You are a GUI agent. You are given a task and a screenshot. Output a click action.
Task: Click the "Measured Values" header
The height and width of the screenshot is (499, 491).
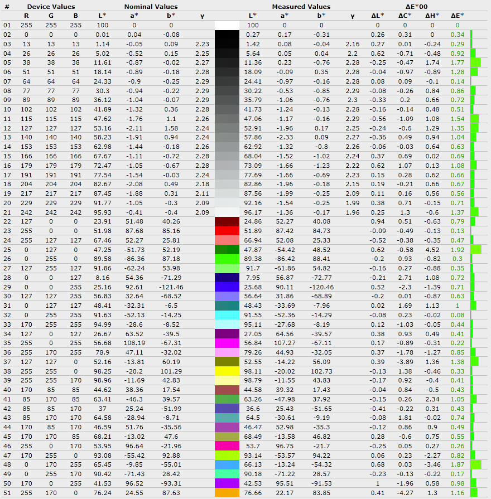(x=301, y=7)
